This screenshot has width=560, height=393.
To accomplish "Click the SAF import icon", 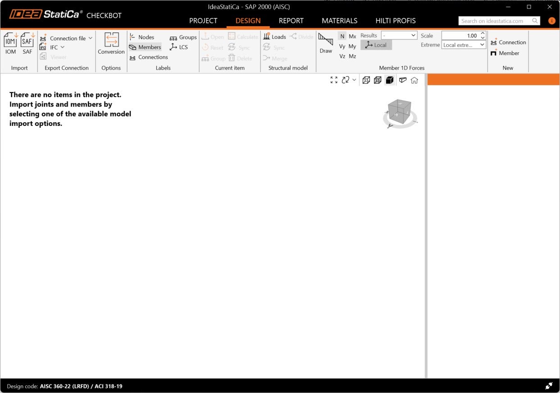I will (x=27, y=41).
